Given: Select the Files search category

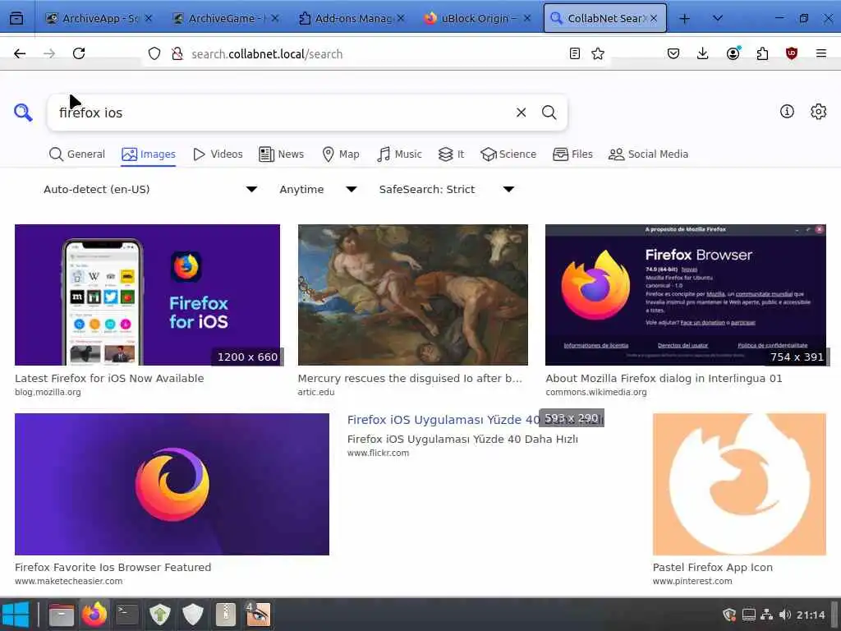Looking at the screenshot, I should tap(572, 154).
